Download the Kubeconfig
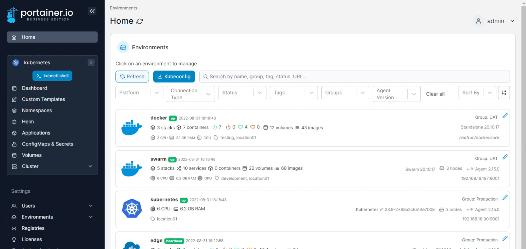 pos(174,77)
